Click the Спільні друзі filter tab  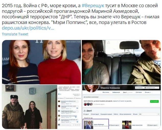(x=95, y=114)
